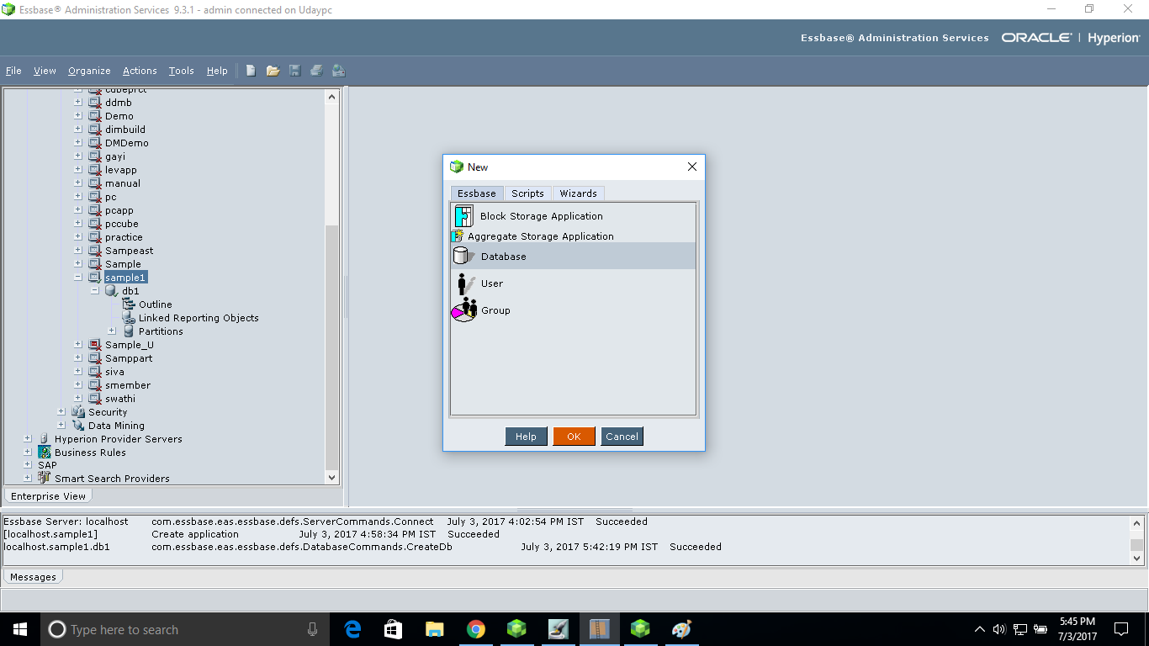Switch to the Scripts tab
Image resolution: width=1149 pixels, height=646 pixels.
[x=527, y=193]
